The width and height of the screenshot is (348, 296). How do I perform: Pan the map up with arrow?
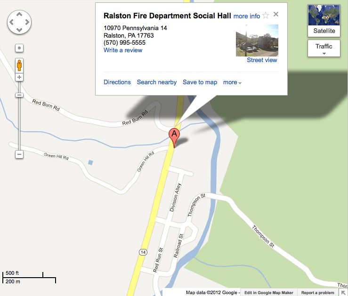[x=19, y=15]
